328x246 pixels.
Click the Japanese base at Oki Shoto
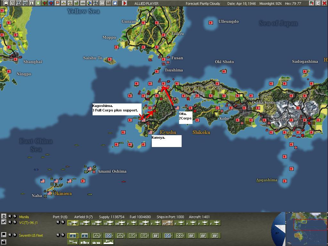pyautogui.click(x=224, y=71)
